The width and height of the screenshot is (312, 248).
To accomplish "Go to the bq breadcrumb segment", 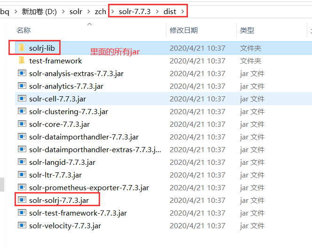I will coord(5,12).
